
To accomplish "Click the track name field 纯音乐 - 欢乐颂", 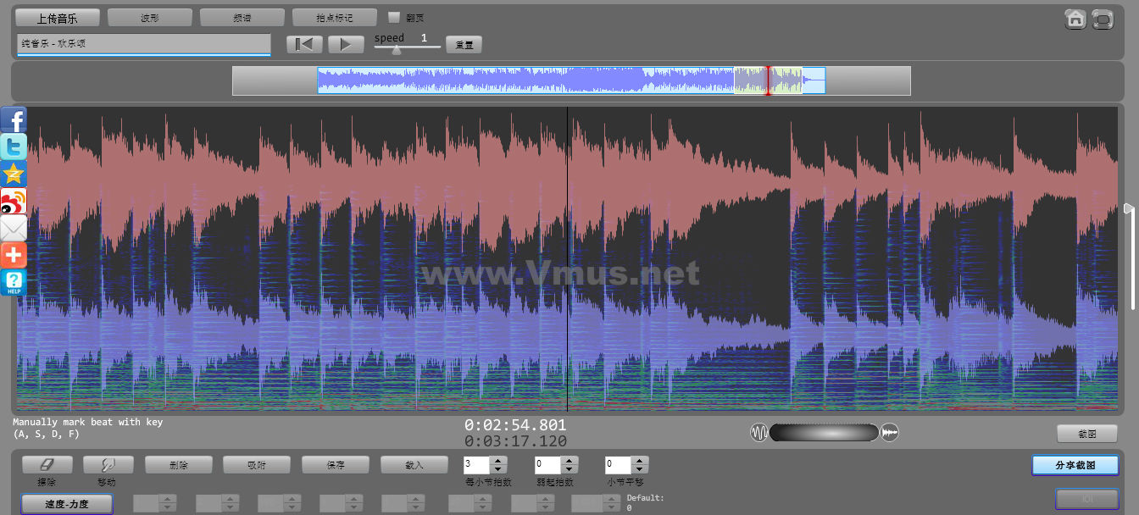I will click(143, 44).
